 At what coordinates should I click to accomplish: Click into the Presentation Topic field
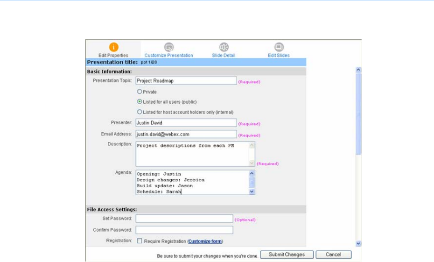tap(186, 81)
